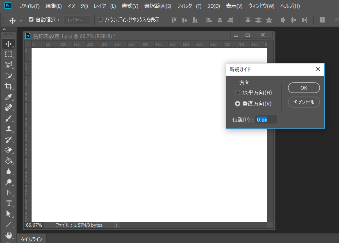Click Align right edges icon
The image size is (339, 243).
(x=230, y=20)
